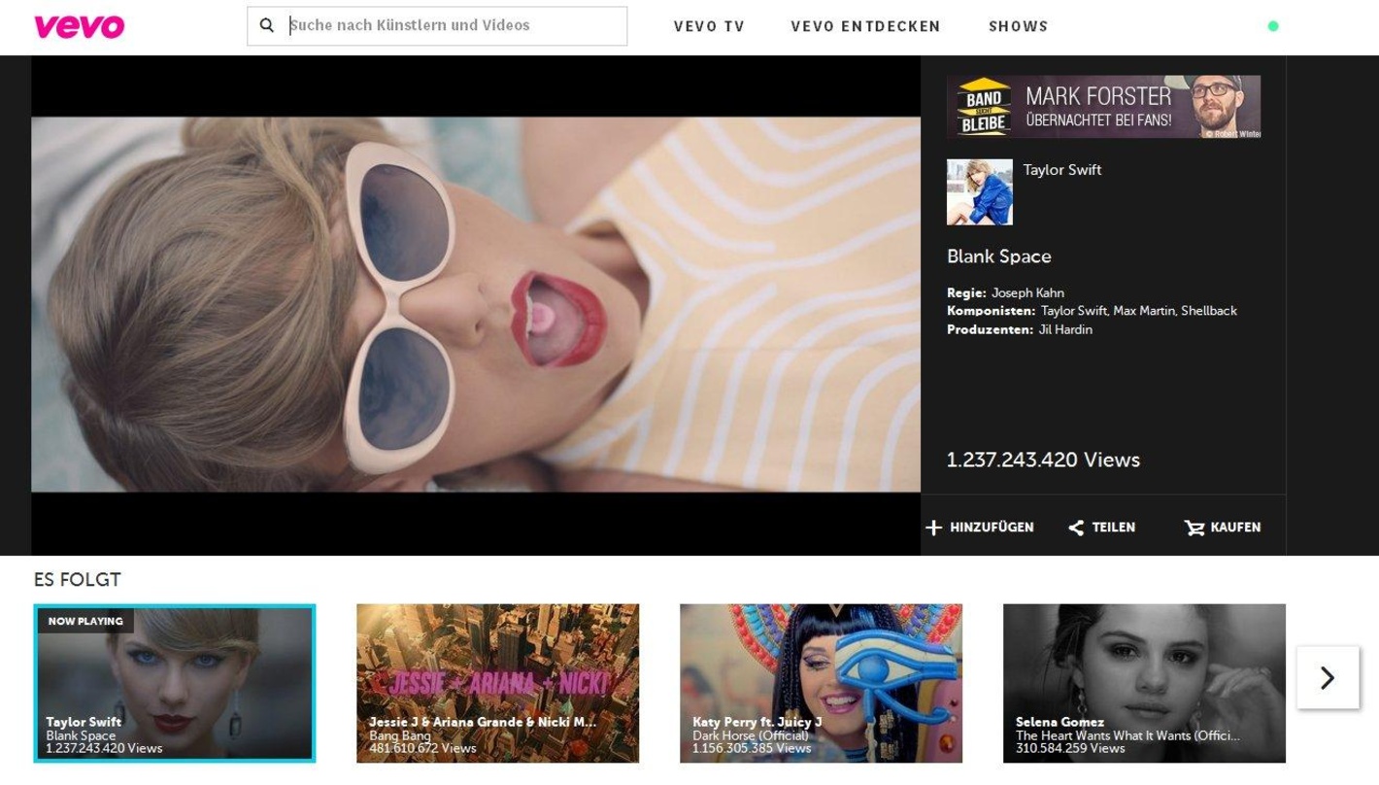Click producer name Jil Hardin

coord(1065,329)
